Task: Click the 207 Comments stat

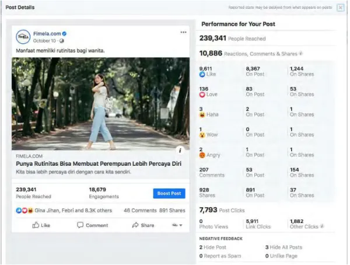Action: 212,173
